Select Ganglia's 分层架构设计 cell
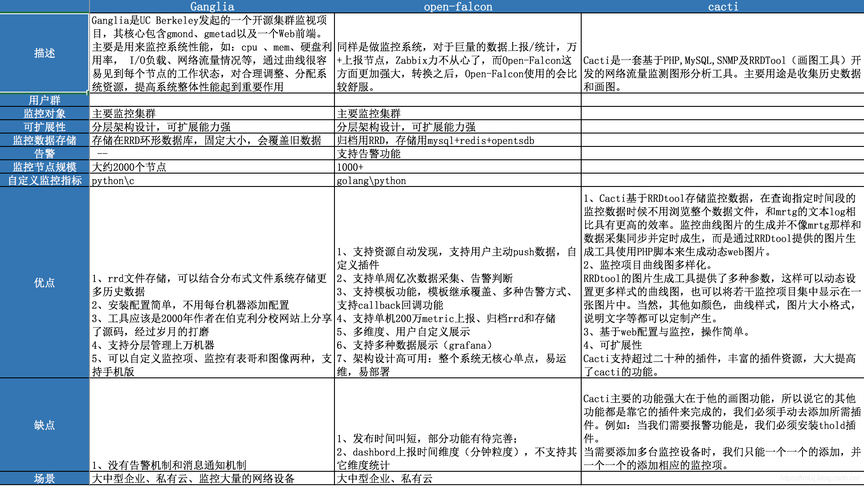The image size is (864, 486). point(212,127)
